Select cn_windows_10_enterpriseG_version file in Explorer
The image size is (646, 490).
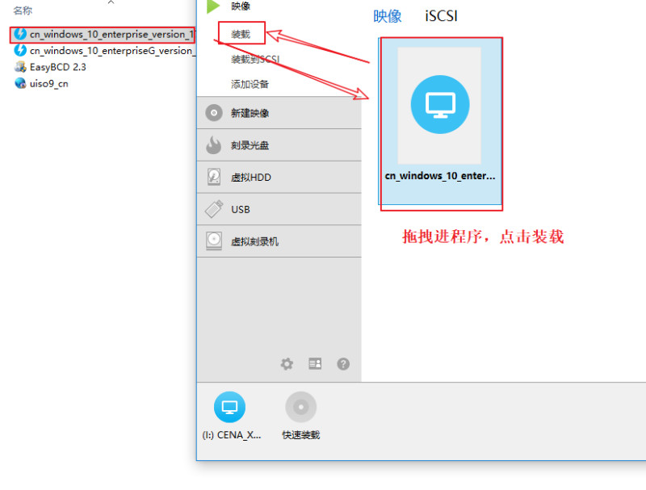(x=105, y=51)
